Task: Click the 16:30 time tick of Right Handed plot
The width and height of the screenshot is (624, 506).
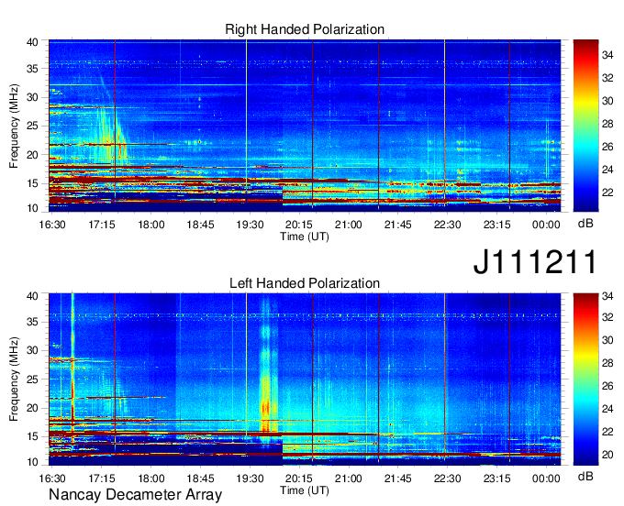Action: tap(52, 225)
